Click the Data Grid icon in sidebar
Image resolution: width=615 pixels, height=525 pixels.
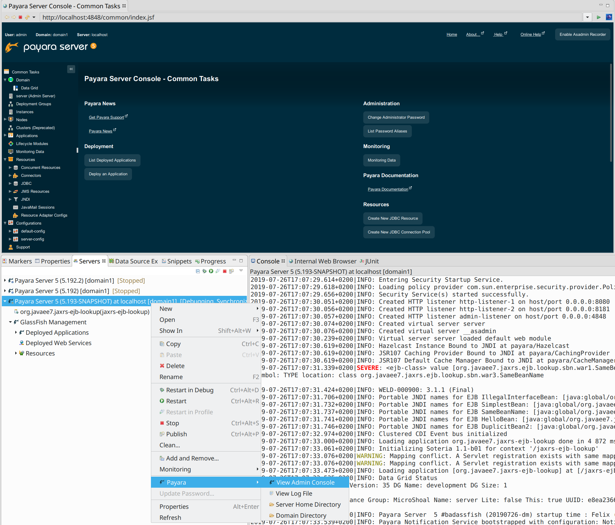16,88
